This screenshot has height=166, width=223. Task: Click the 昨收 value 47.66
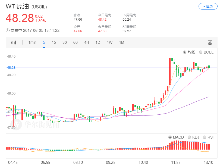coord(78,20)
